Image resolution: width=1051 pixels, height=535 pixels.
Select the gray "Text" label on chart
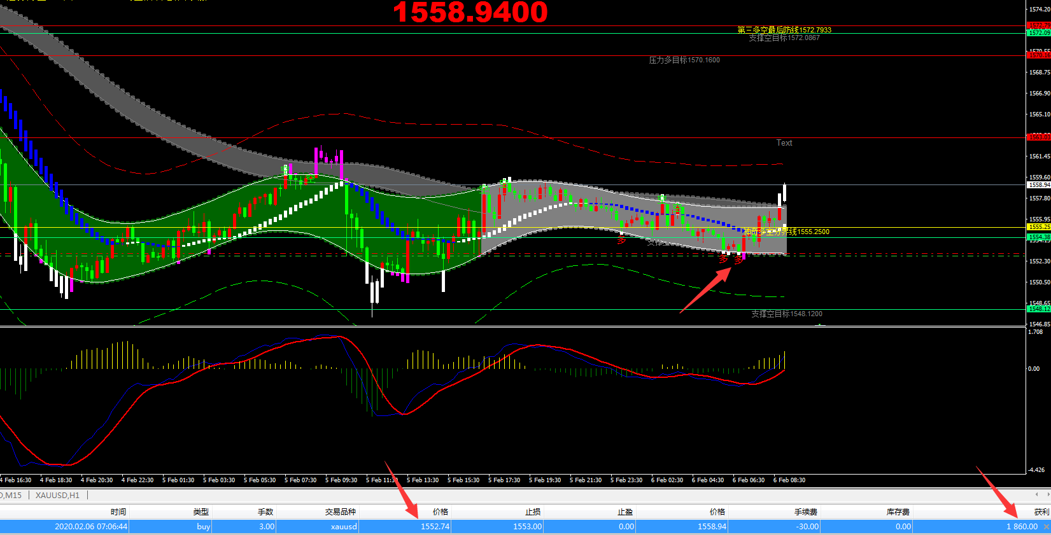784,143
